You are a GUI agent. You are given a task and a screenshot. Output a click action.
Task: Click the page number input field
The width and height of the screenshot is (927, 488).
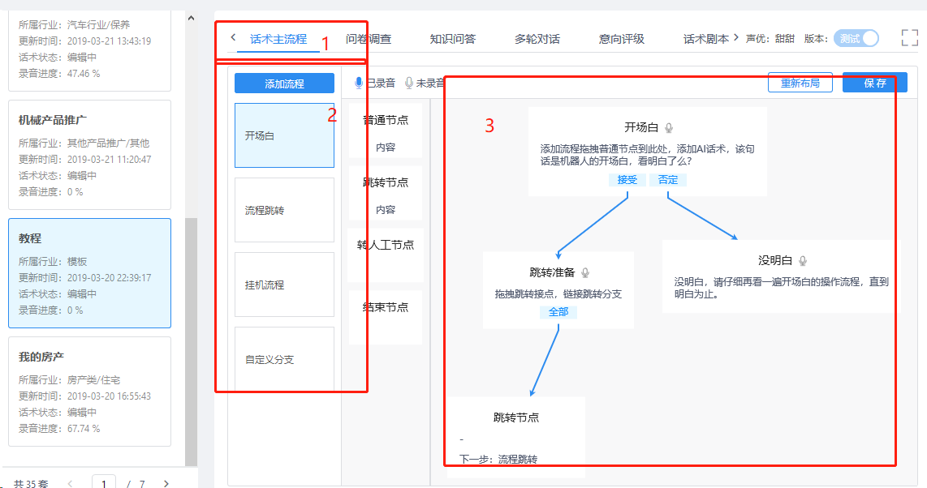[104, 482]
